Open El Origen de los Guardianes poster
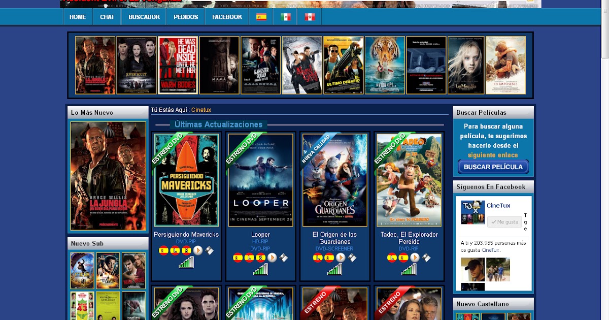The image size is (609, 320). pos(334,180)
